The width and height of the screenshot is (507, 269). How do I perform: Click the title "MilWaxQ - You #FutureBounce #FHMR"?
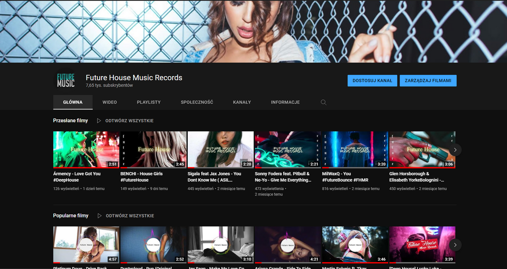tap(345, 177)
